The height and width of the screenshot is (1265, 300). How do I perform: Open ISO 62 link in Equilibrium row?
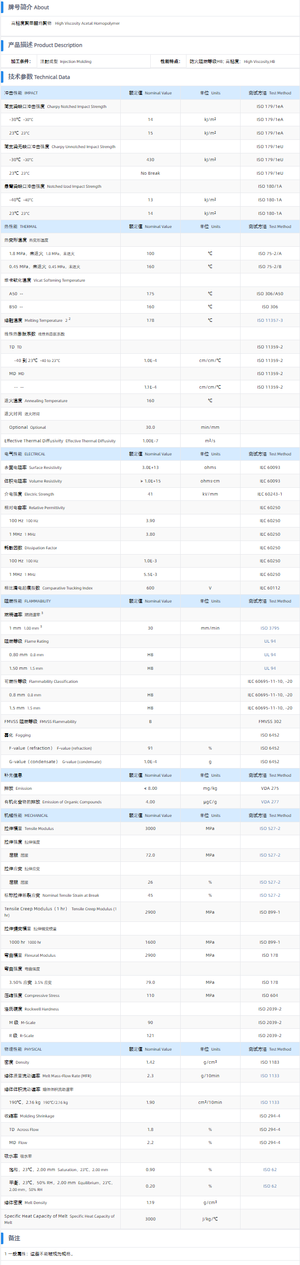coord(270,1186)
